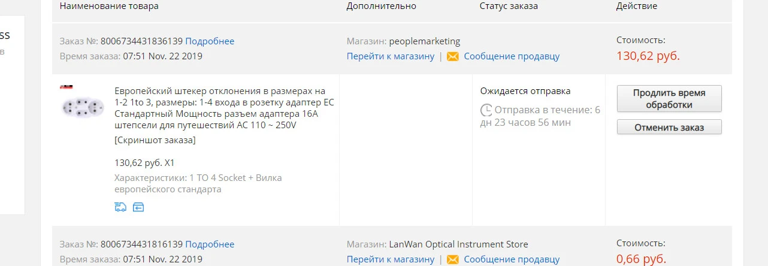Click the blue delivery truck icon

120,207
